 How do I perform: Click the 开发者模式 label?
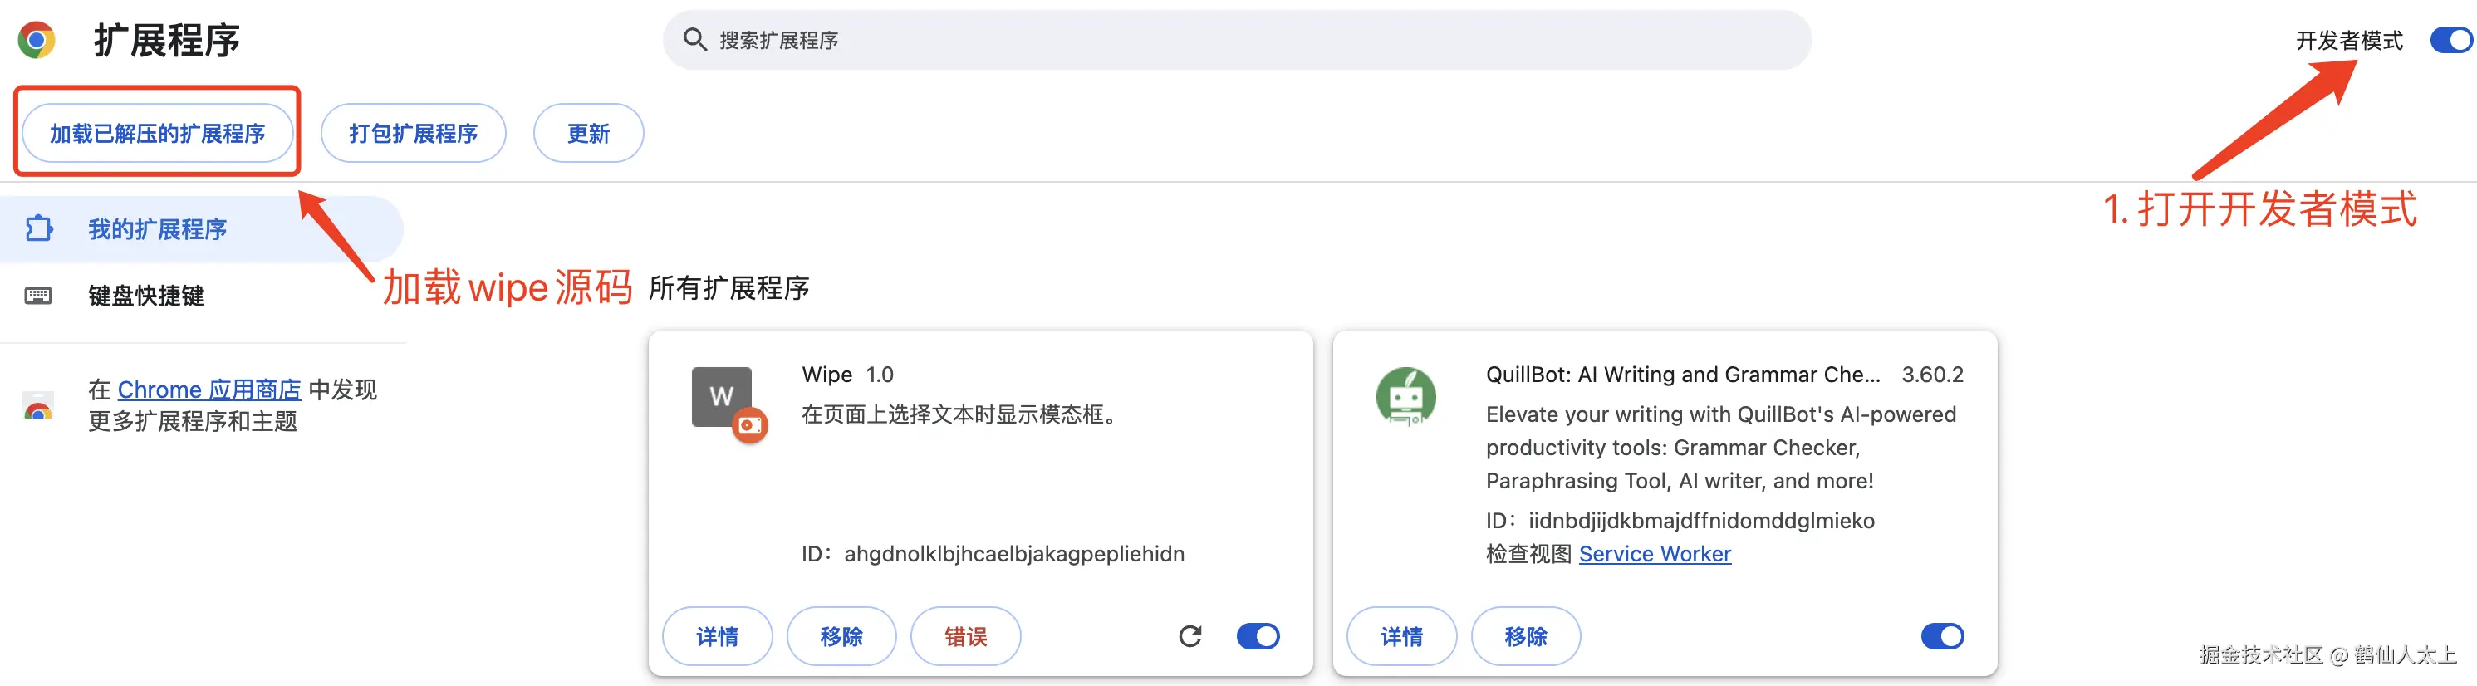point(2349,41)
